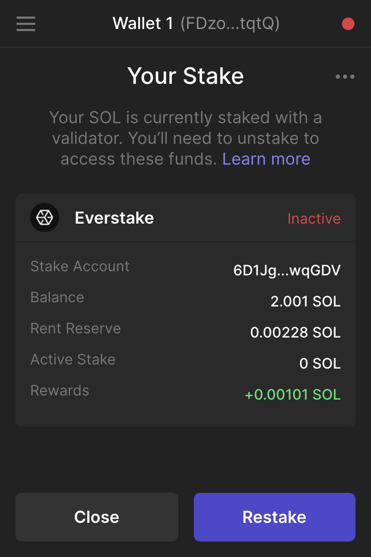Toggle the stake options via the three-dot control
This screenshot has height=557, width=371.
click(x=345, y=76)
